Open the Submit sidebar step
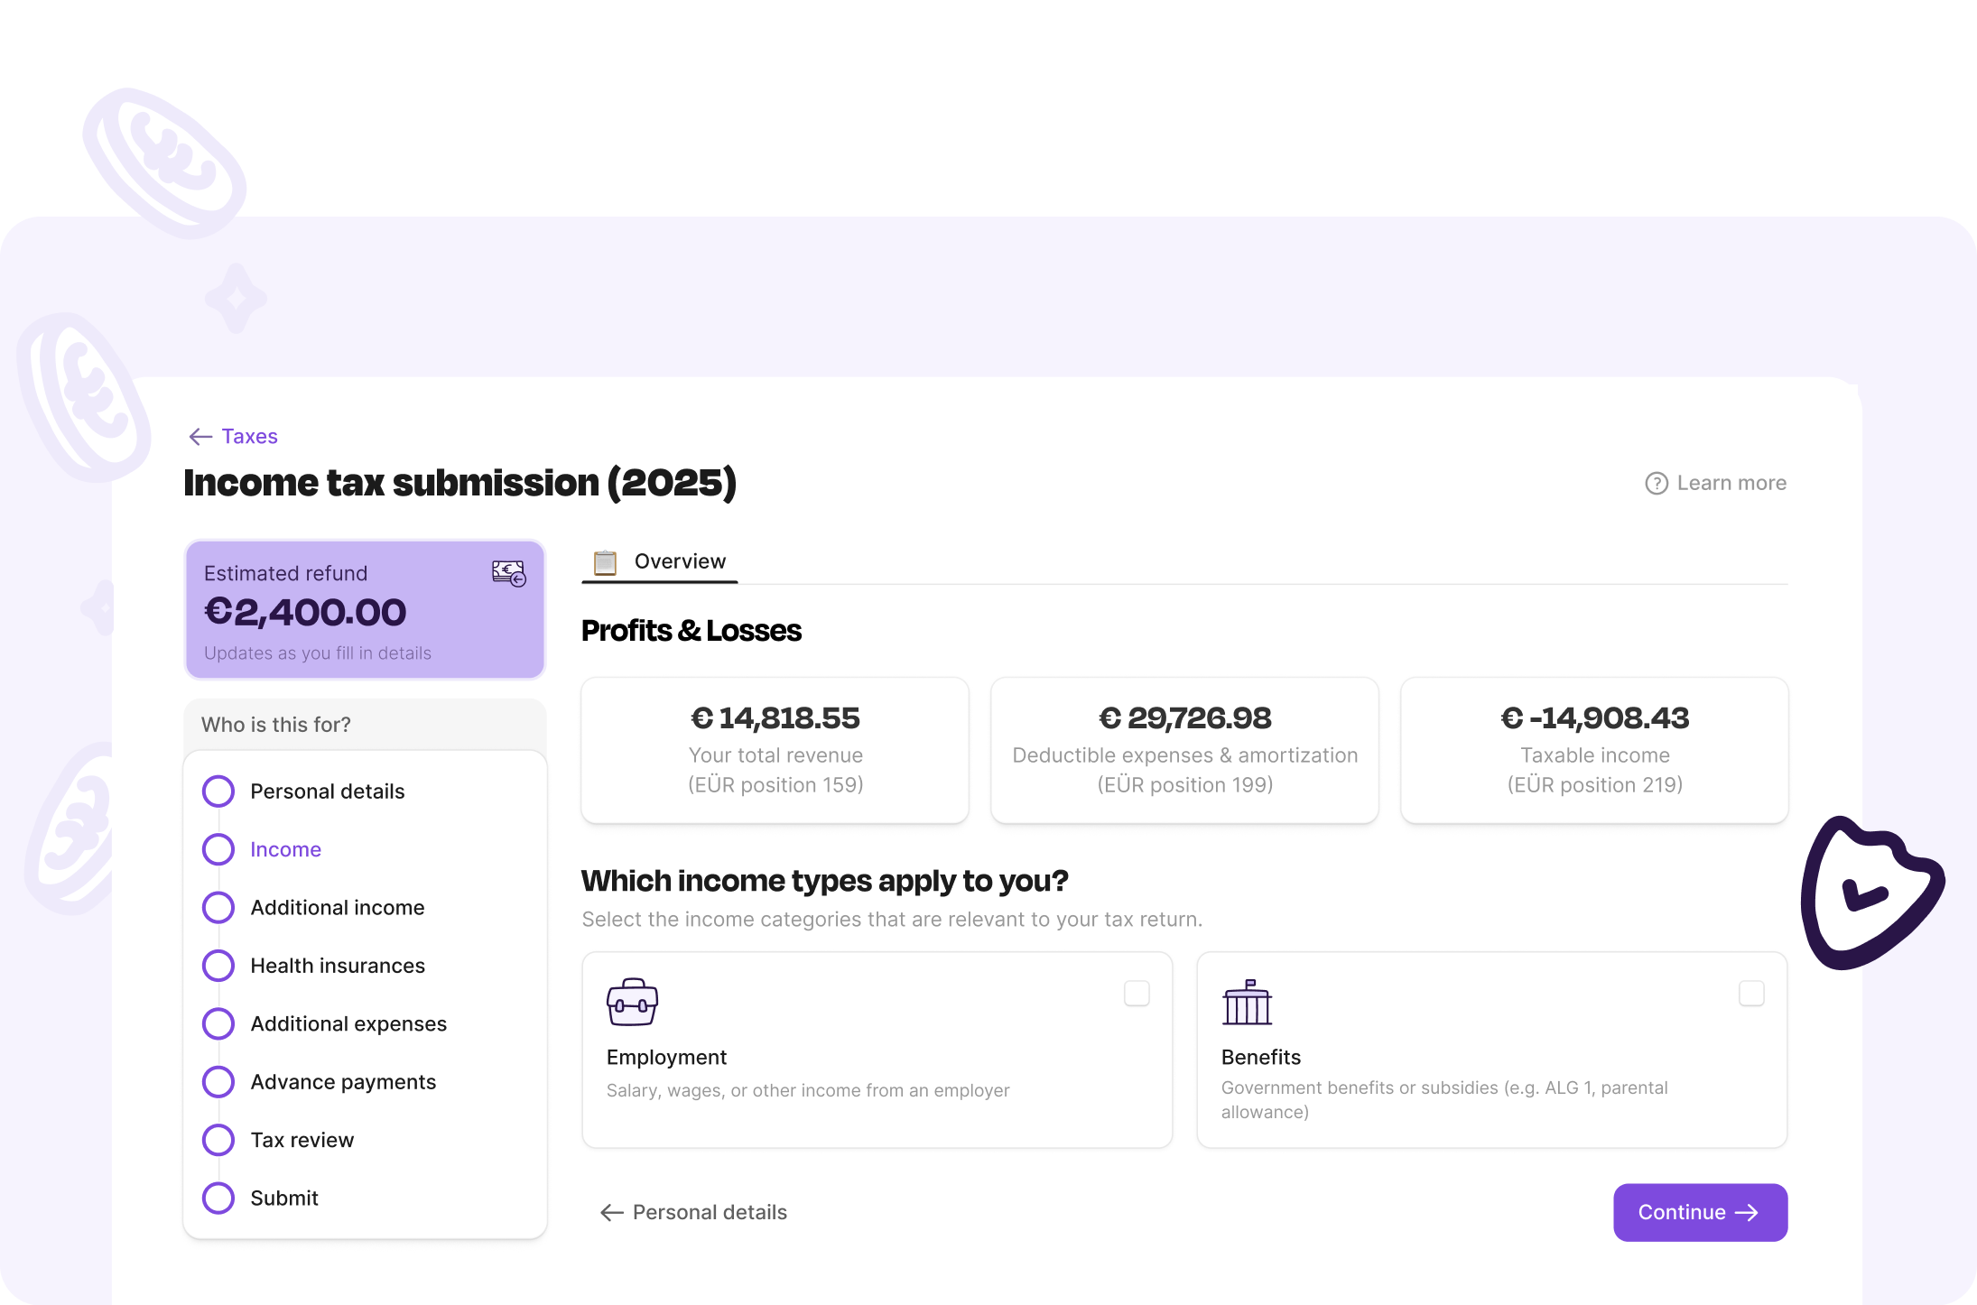This screenshot has height=1305, width=1977. [284, 1199]
